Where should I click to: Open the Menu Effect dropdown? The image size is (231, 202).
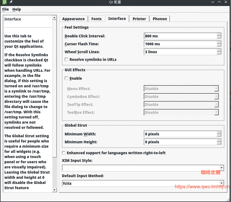(181, 89)
